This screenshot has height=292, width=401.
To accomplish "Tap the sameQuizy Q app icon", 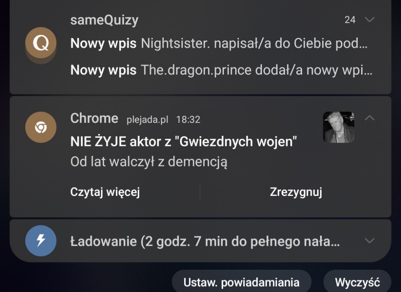I will 40,43.
